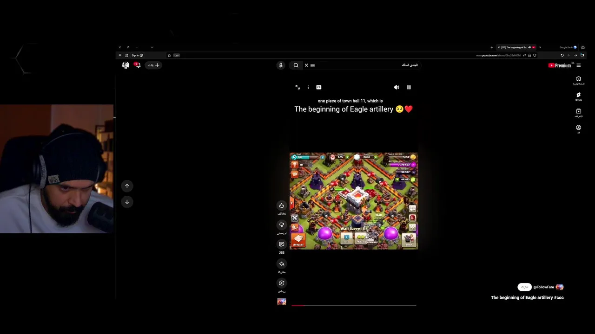The height and width of the screenshot is (334, 595).
Task: Go back in browser history
Action: [575, 55]
